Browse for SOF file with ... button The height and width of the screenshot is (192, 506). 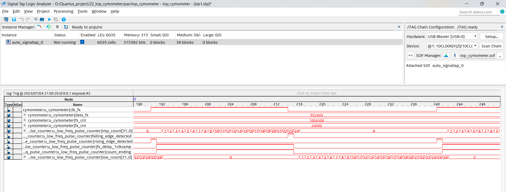click(500, 55)
